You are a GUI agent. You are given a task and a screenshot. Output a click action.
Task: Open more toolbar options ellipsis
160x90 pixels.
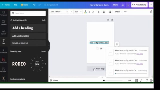pos(125,12)
